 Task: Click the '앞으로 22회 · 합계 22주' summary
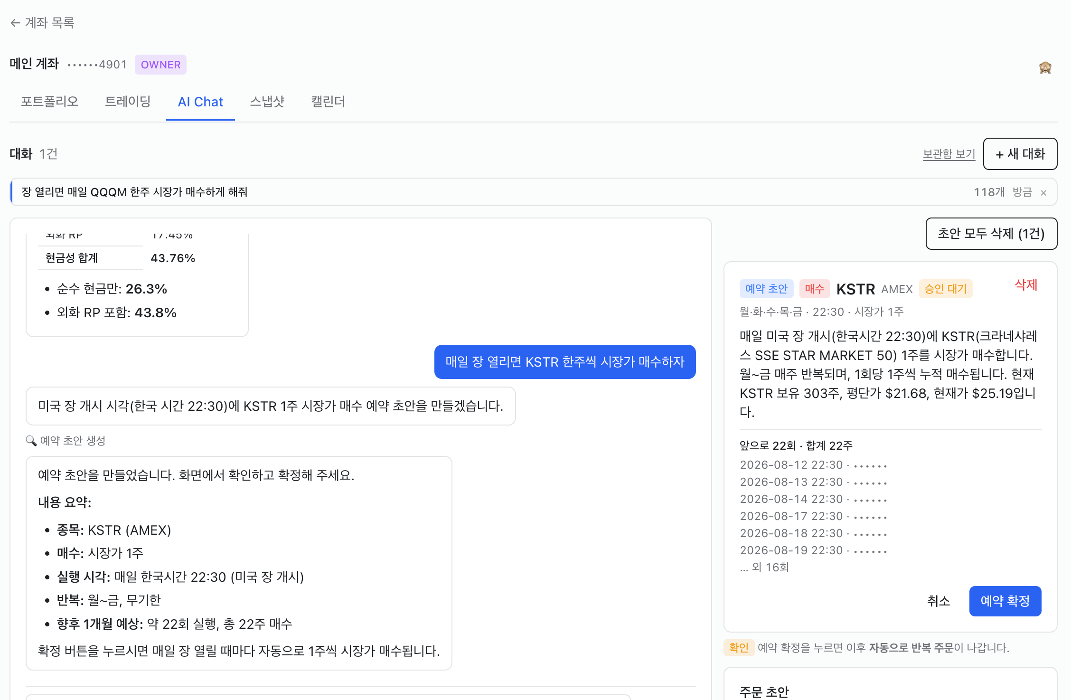(796, 445)
